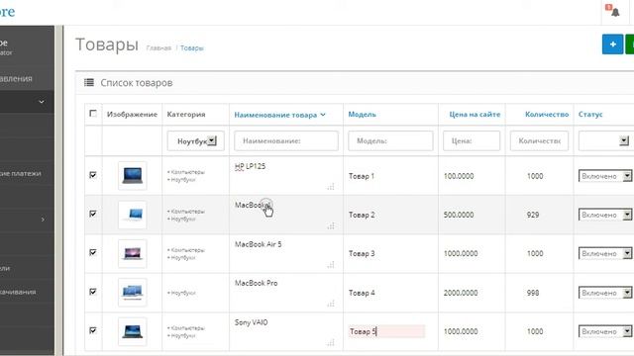Focus the Количество filter input
This screenshot has width=634, height=356.
539,140
